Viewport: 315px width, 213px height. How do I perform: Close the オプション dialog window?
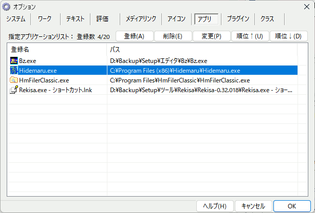tap(307, 7)
